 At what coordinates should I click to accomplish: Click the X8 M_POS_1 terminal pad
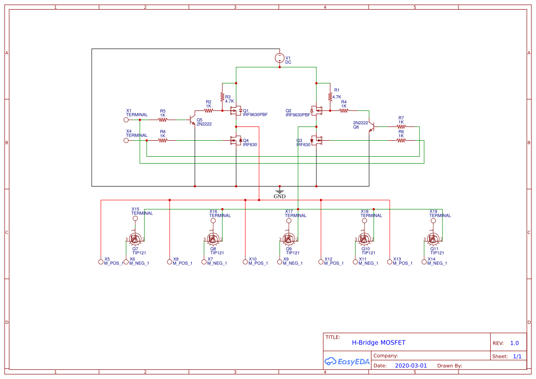point(170,262)
